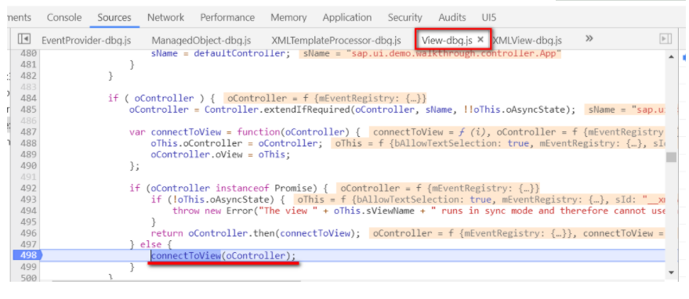Toggle the debugger sidebar icon at right
Screen dimensions: 689x299
[x=665, y=39]
